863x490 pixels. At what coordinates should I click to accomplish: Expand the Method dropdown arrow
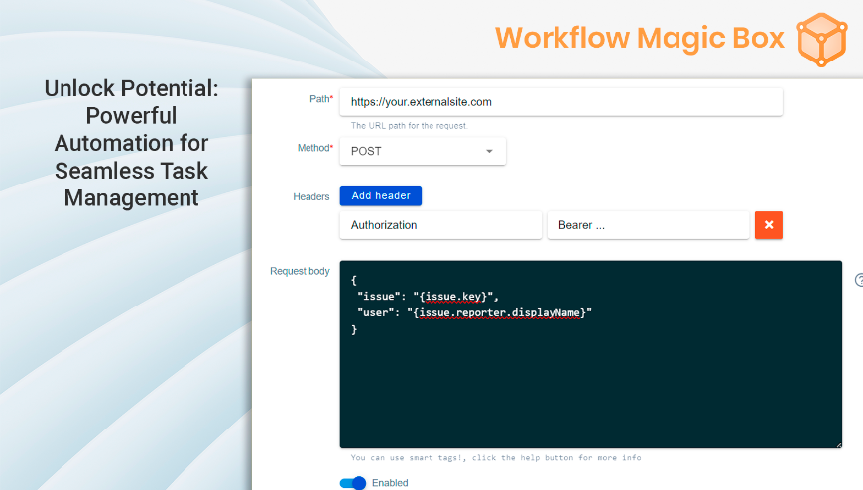pyautogui.click(x=489, y=151)
